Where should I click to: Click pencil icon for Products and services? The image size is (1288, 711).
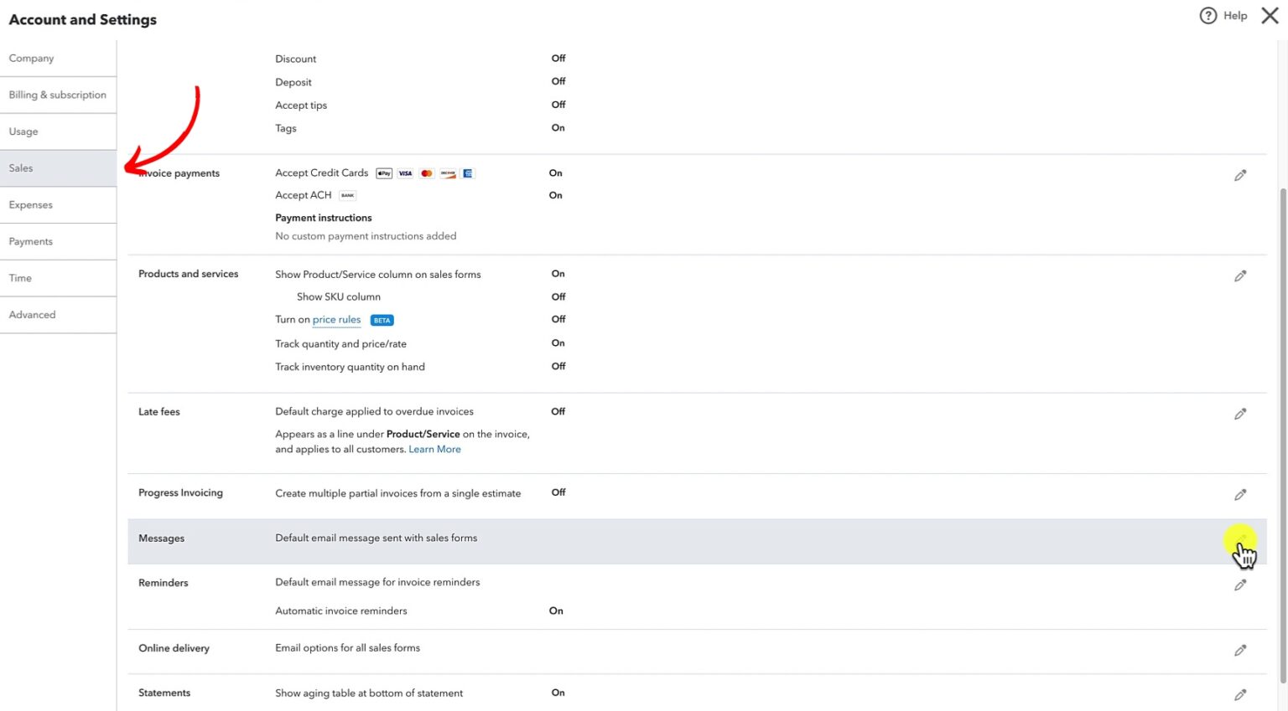[1240, 276]
